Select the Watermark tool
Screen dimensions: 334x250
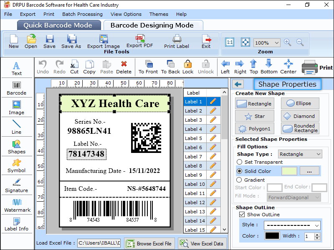[x=17, y=205]
